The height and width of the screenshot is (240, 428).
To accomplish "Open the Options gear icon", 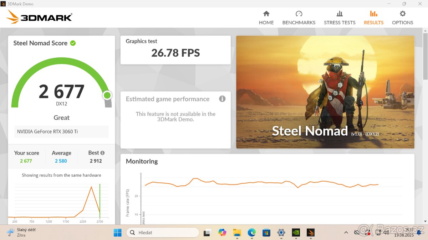I will (402, 14).
